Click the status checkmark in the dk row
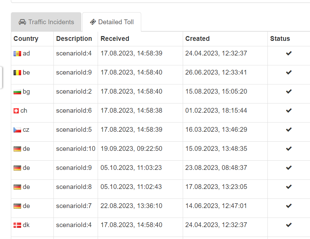The width and height of the screenshot is (310, 239). [x=289, y=225]
